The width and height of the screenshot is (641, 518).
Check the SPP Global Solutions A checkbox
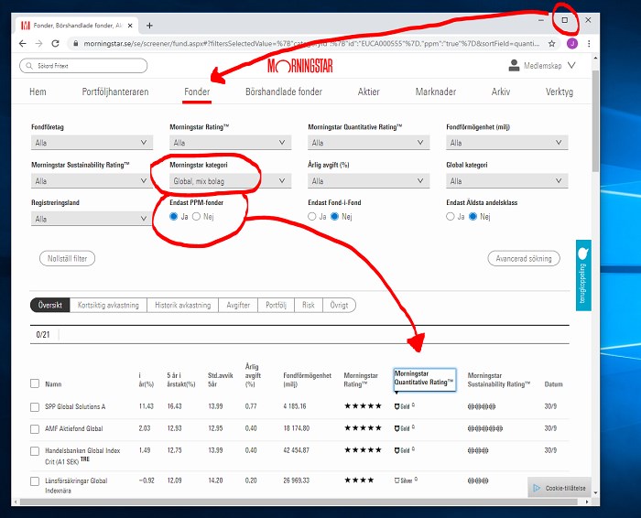point(35,406)
